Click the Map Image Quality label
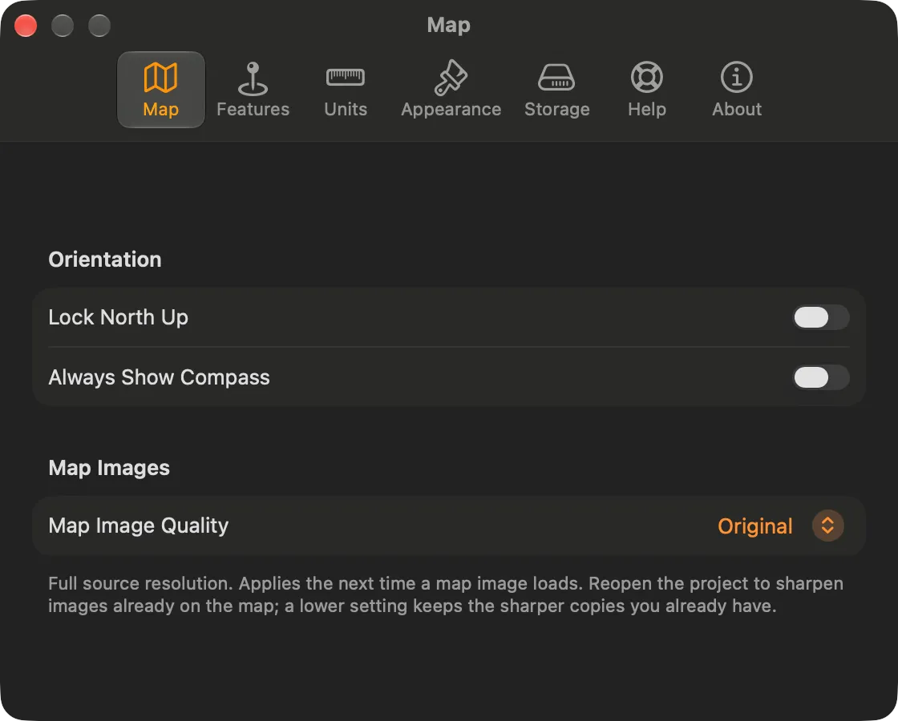The width and height of the screenshot is (898, 721). pyautogui.click(x=138, y=526)
